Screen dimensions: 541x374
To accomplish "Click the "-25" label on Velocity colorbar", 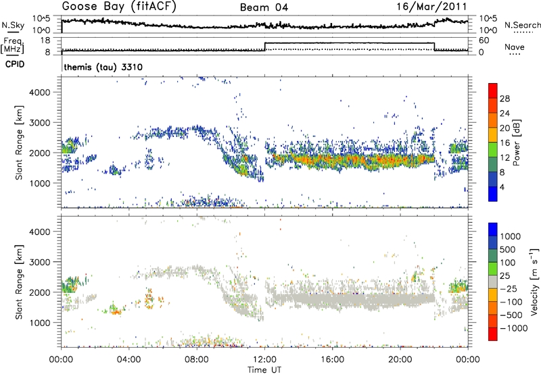I will click(509, 288).
